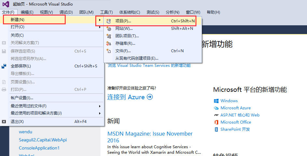This screenshot has height=156, width=307.
Task: Open the 调试(D) menu
Action: tap(66, 12)
